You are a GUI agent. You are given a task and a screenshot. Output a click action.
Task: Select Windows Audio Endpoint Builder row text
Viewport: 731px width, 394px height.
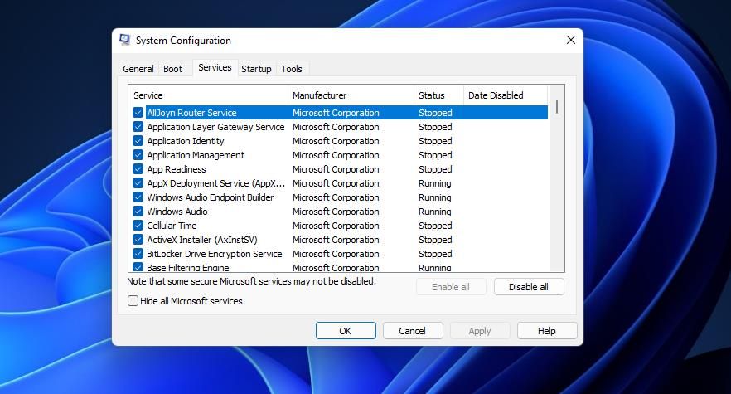click(x=211, y=197)
